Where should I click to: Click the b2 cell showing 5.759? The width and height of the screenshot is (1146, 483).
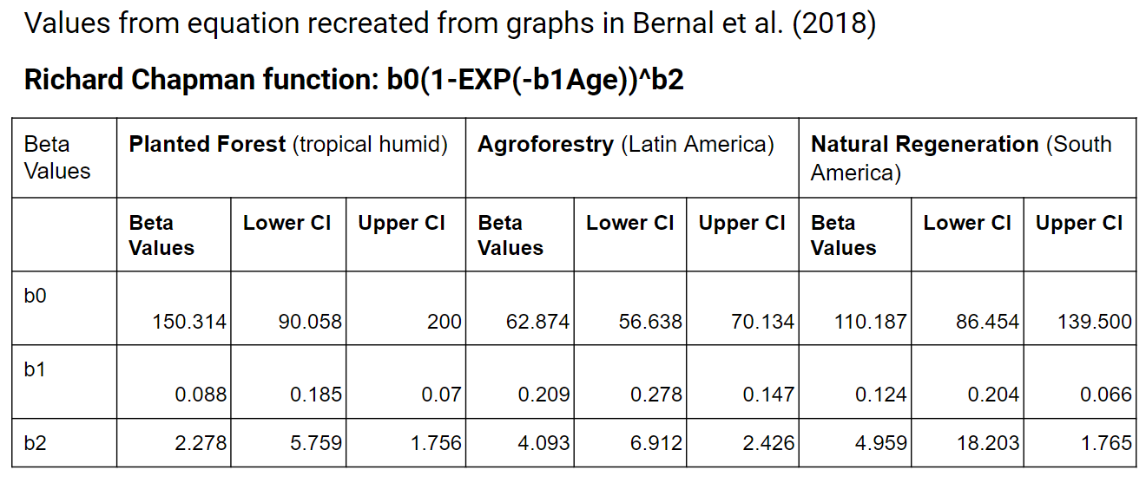[315, 444]
